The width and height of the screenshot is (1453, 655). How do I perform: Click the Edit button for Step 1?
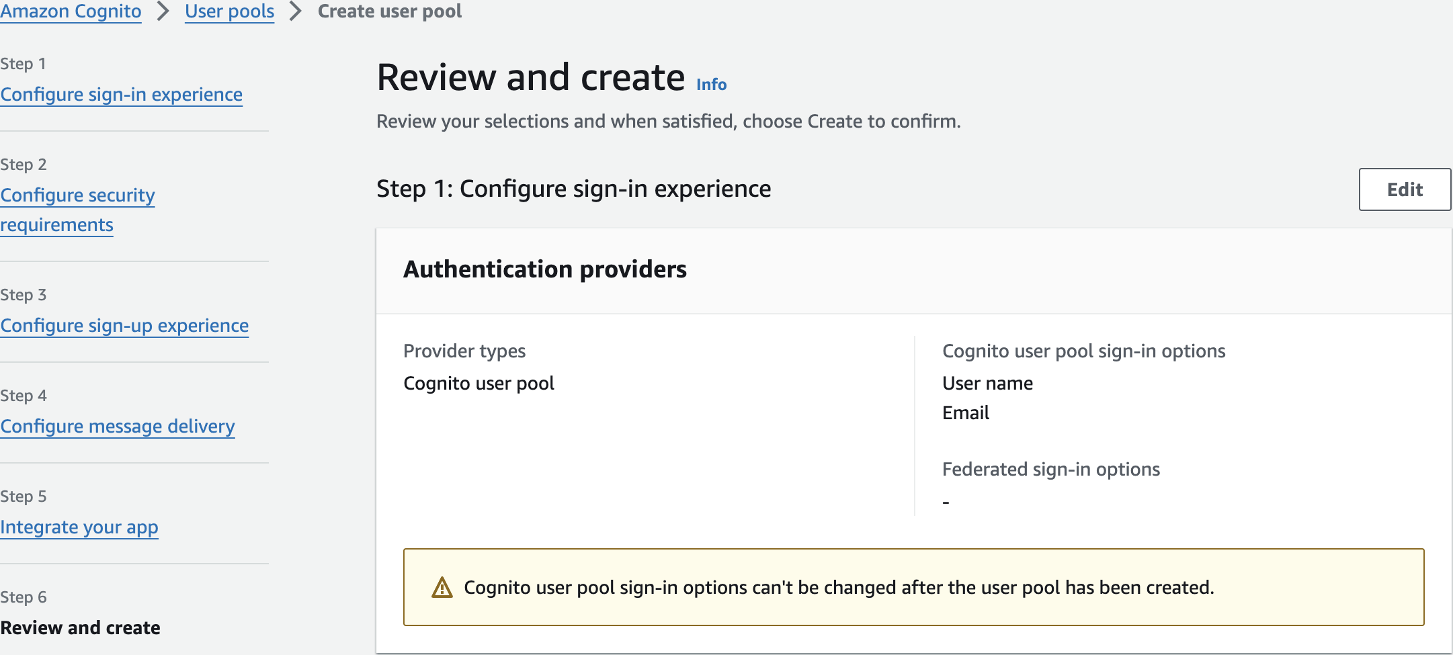coord(1405,189)
